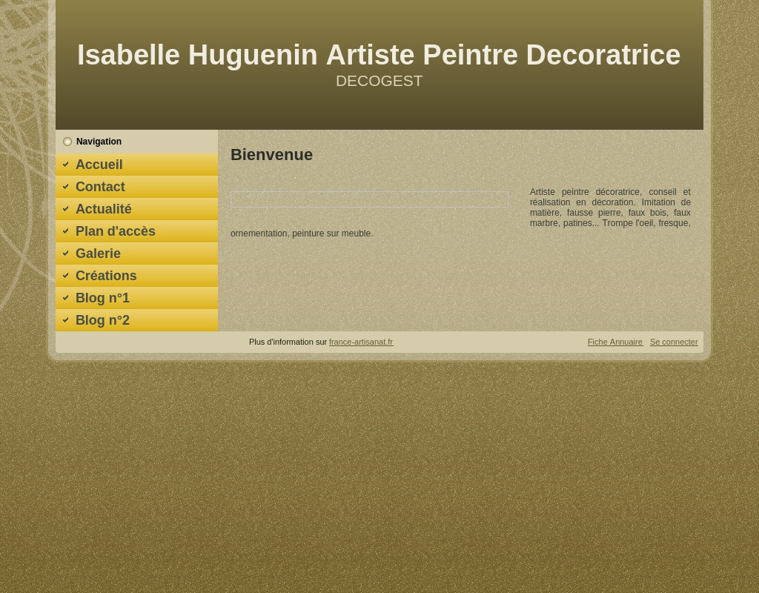The height and width of the screenshot is (593, 759).
Task: Click the checkmark icon beside Accueil
Action: (x=66, y=165)
